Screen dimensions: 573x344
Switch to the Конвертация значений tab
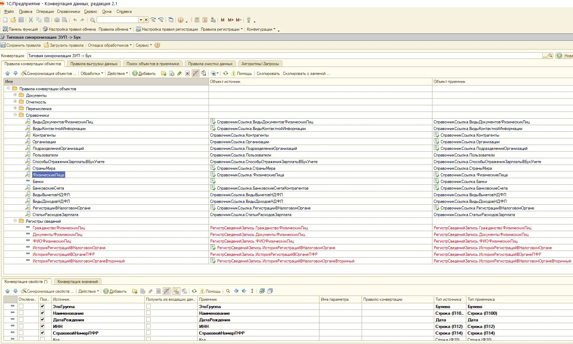(78, 282)
